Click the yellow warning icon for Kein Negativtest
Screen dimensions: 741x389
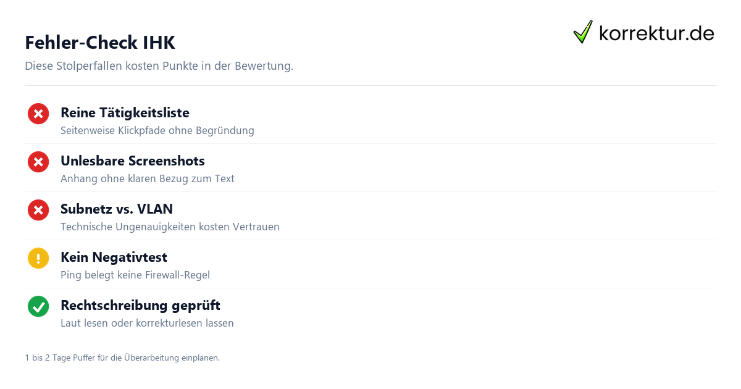point(38,258)
